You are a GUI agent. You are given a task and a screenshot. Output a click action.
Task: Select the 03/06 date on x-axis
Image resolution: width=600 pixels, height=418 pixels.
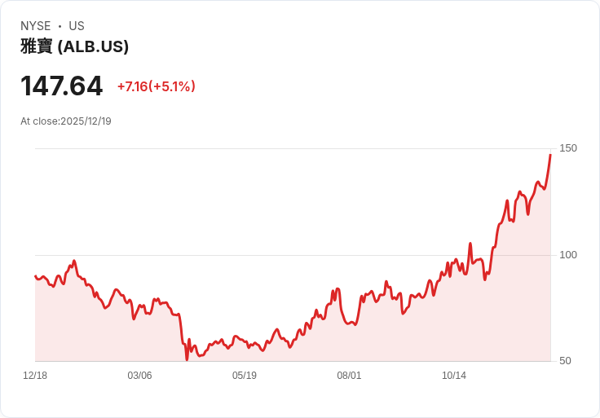(139, 376)
